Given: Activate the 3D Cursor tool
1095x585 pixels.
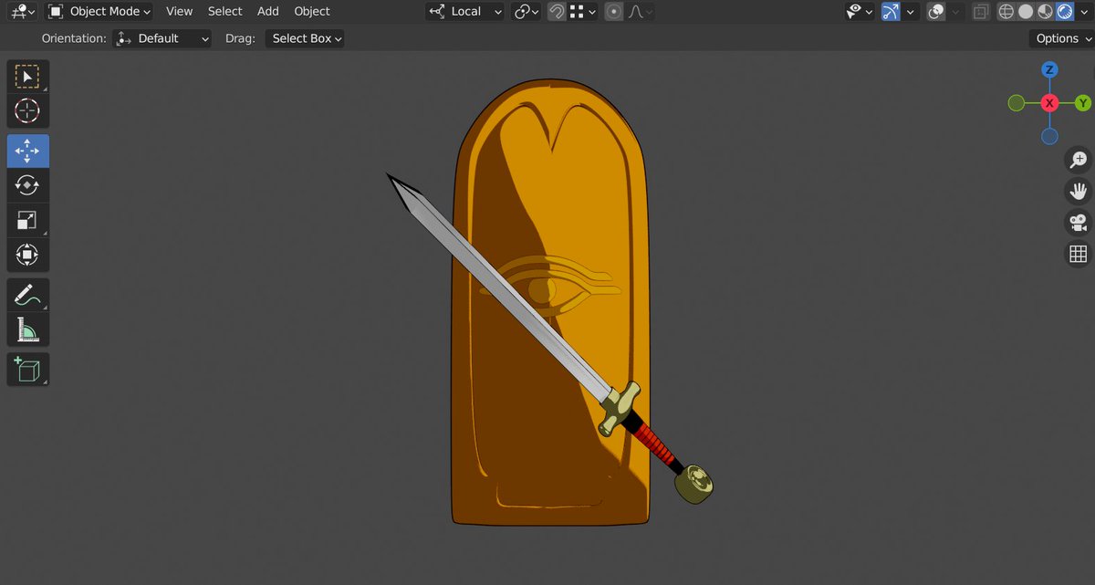Looking at the screenshot, I should coord(28,111).
